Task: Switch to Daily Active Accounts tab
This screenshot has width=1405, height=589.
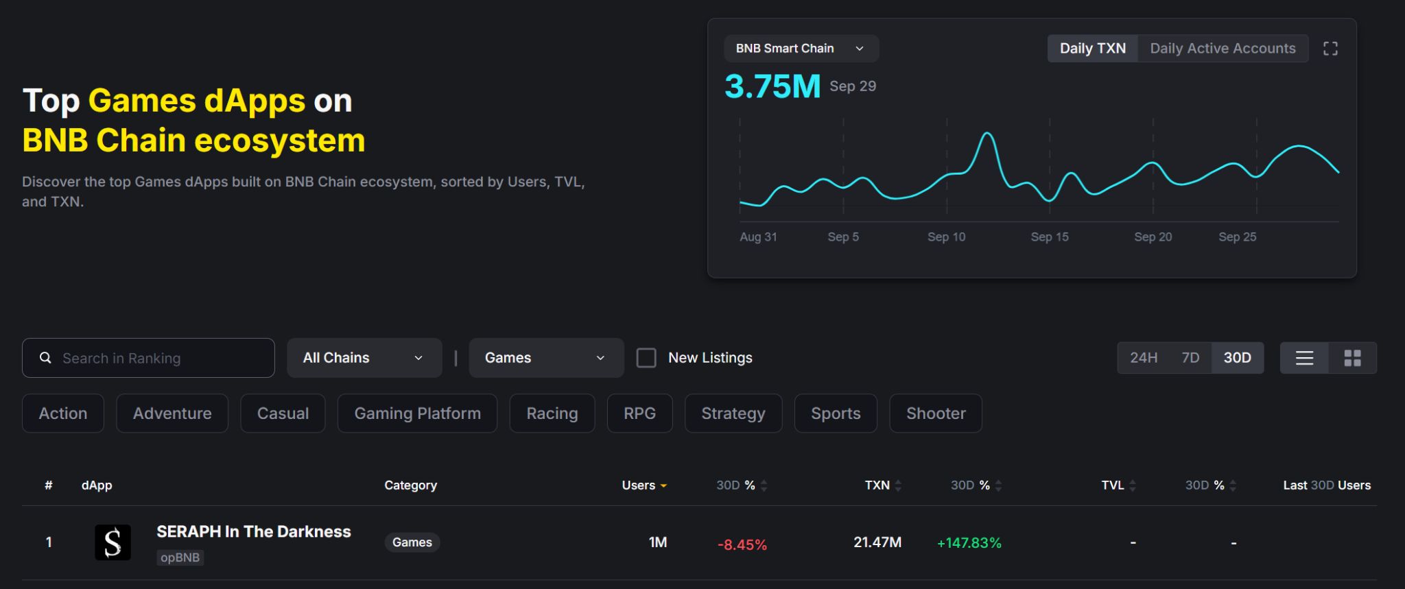Action: [1223, 49]
